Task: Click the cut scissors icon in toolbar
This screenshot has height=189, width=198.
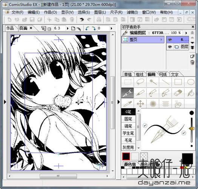Action: (49, 20)
